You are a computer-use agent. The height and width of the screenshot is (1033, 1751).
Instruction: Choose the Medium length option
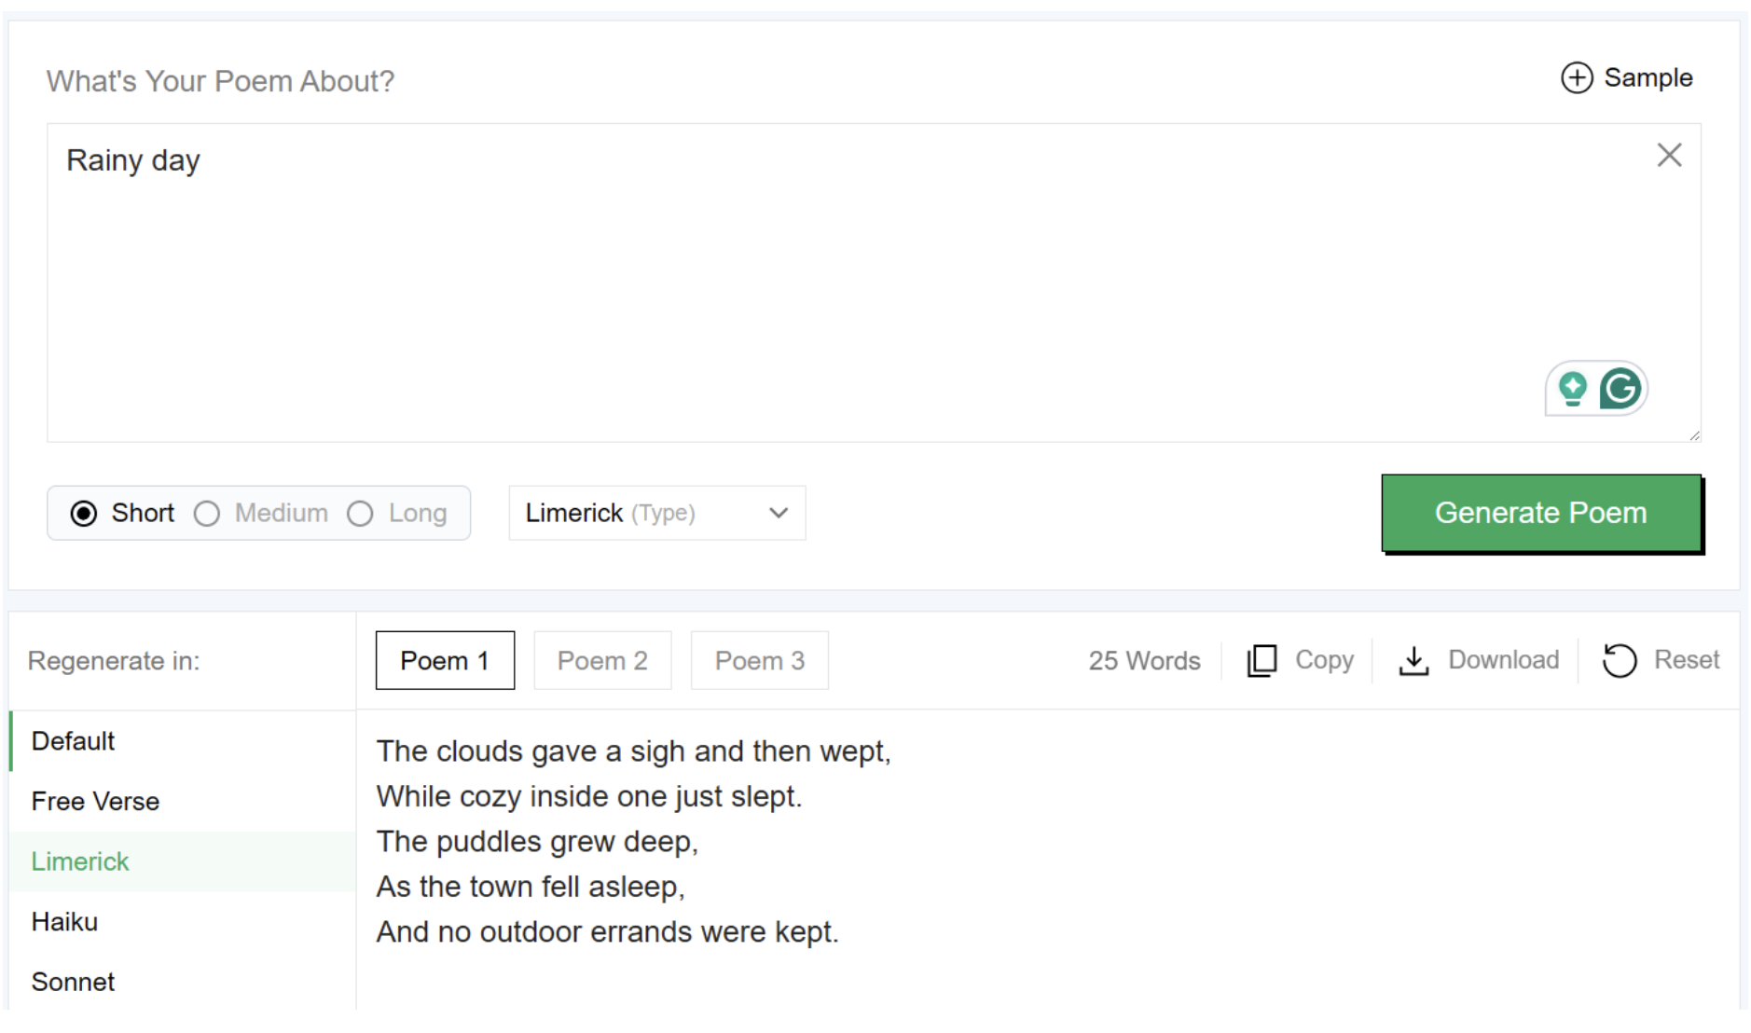(x=207, y=514)
